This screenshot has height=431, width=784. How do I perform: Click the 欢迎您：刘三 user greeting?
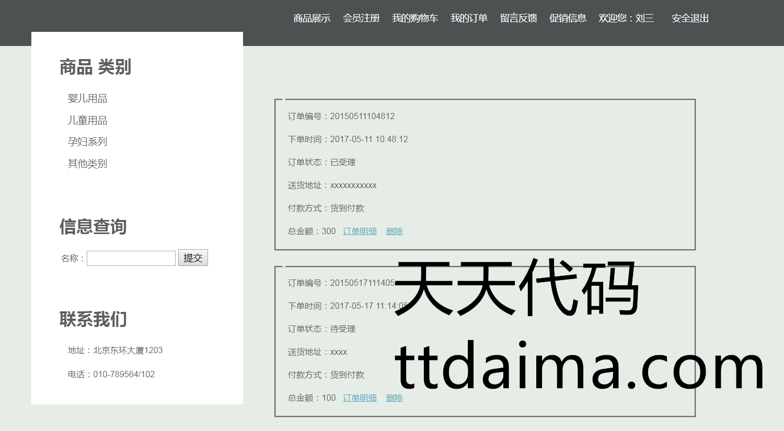click(626, 18)
